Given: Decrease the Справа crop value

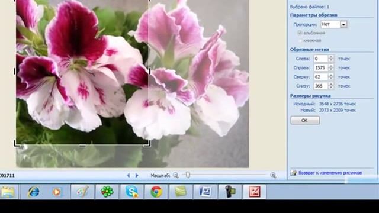Looking at the screenshot, I should [331, 70].
